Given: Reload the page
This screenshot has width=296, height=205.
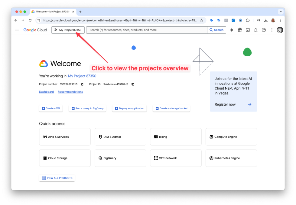Looking at the screenshot, I should point(30,20).
